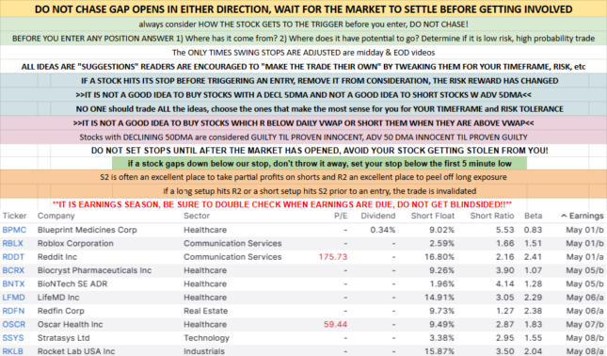This screenshot has height=356, width=607.
Task: Open the RKLB ticker link
Action: (x=13, y=351)
